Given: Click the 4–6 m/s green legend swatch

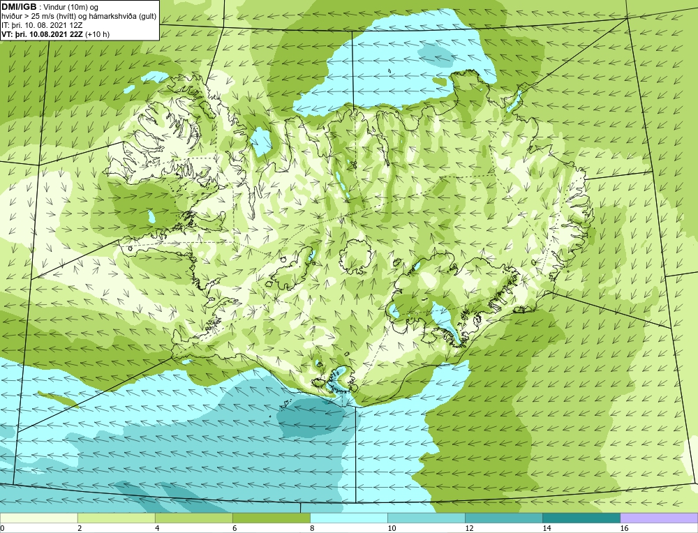Looking at the screenshot, I should tap(193, 518).
